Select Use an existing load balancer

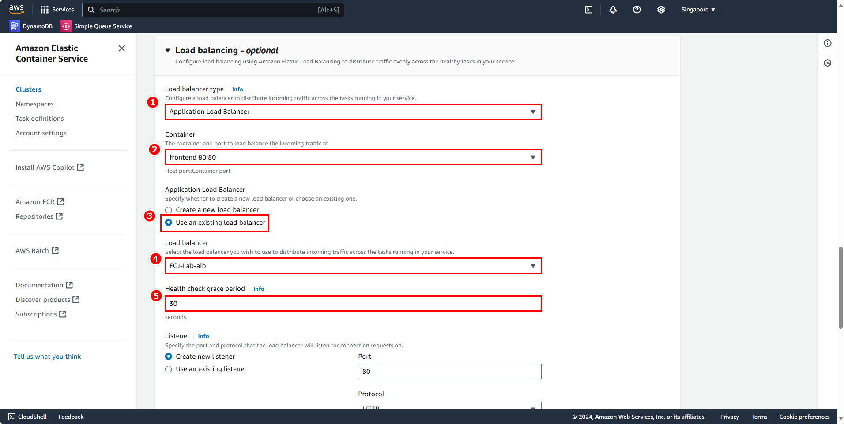pyautogui.click(x=169, y=223)
